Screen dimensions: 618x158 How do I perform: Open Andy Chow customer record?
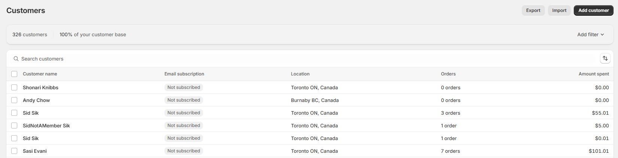pos(36,100)
